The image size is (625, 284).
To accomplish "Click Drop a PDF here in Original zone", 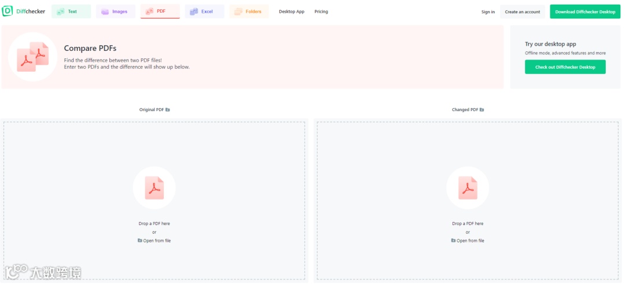I will (x=155, y=223).
